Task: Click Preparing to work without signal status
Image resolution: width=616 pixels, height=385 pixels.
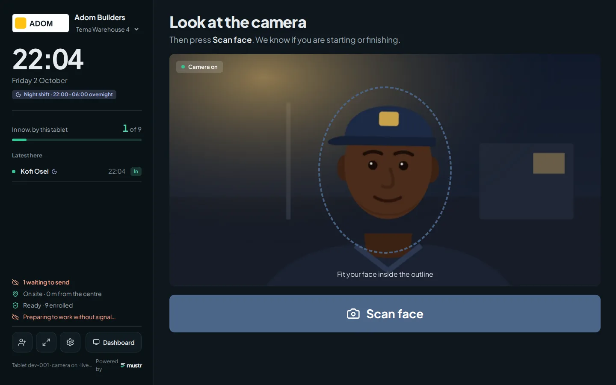Action: [69, 317]
